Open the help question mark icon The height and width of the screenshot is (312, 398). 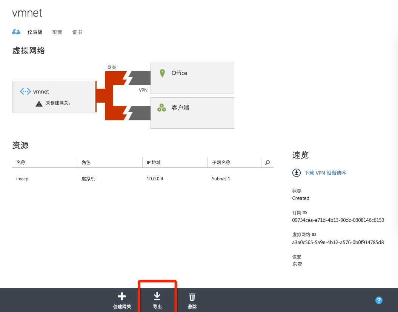379,300
